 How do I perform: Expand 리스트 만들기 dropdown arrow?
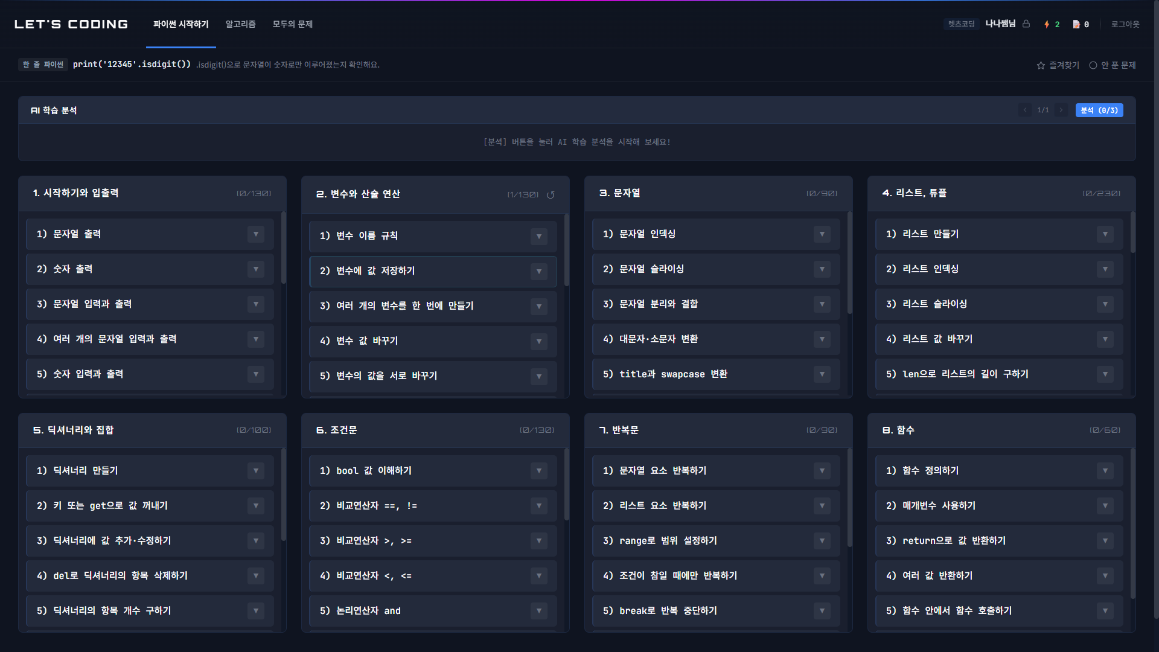[1105, 234]
